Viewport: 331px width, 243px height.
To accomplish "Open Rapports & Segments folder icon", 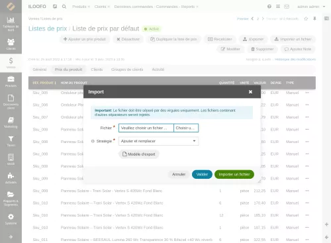I will [11, 199].
